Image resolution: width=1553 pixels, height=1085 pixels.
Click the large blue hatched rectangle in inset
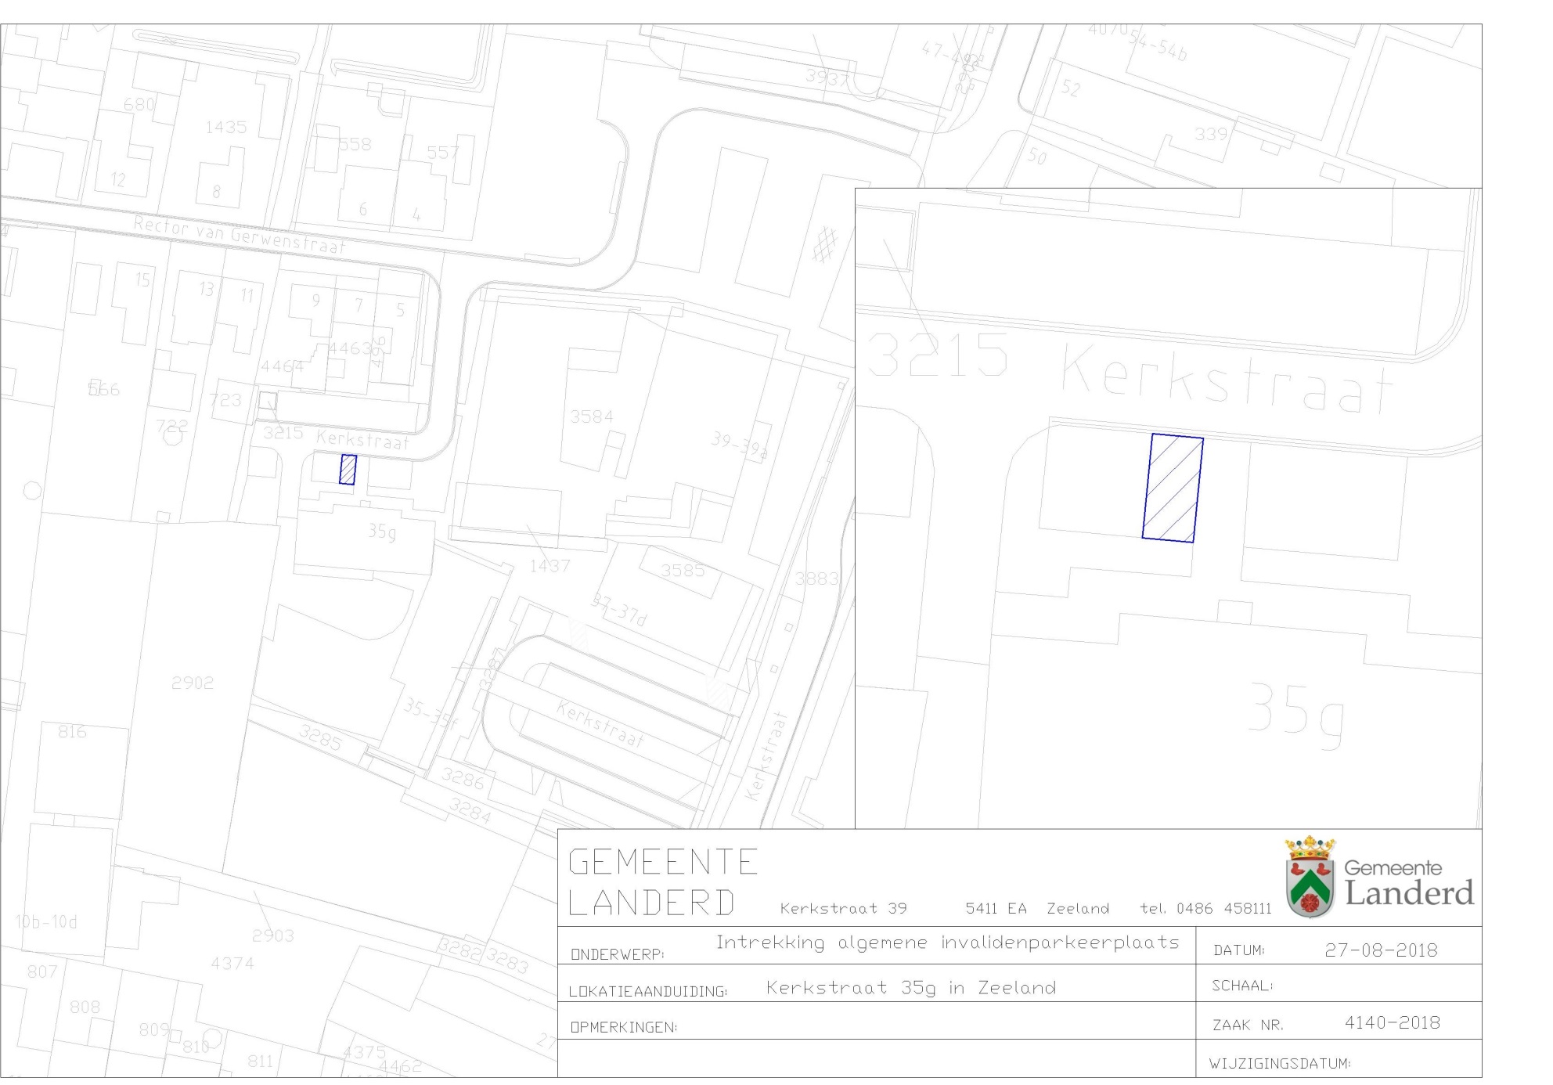1172,488
